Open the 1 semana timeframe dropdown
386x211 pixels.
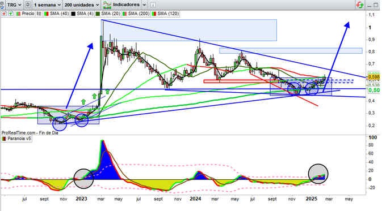[x=47, y=5]
